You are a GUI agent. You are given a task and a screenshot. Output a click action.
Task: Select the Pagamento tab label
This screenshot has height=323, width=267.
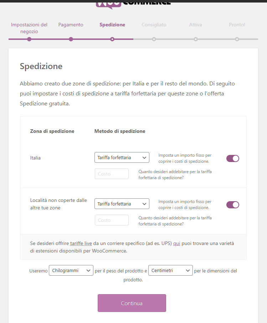click(71, 25)
